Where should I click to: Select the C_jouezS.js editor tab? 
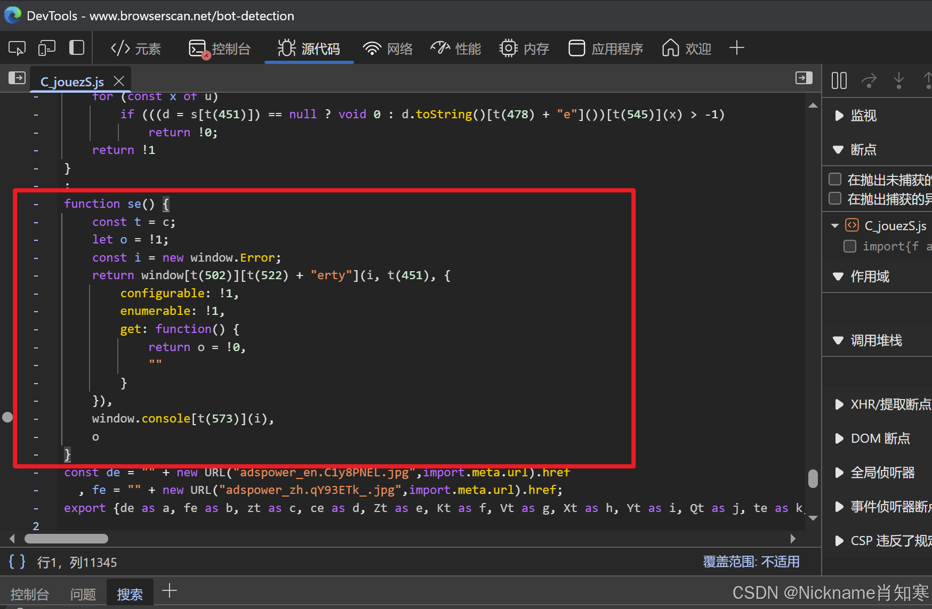(72, 82)
